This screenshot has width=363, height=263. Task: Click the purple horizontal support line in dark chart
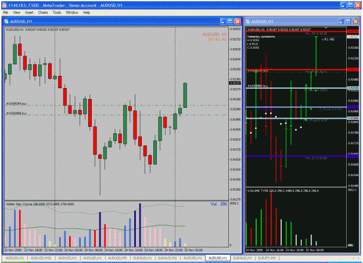pos(296,156)
